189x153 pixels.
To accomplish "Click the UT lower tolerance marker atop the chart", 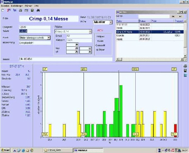I will click(45, 69).
